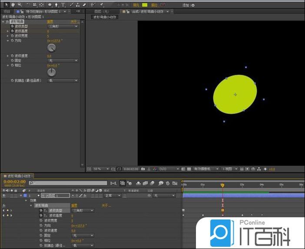Select the Selection arrow tool
305x249 pixels.
point(6,5)
